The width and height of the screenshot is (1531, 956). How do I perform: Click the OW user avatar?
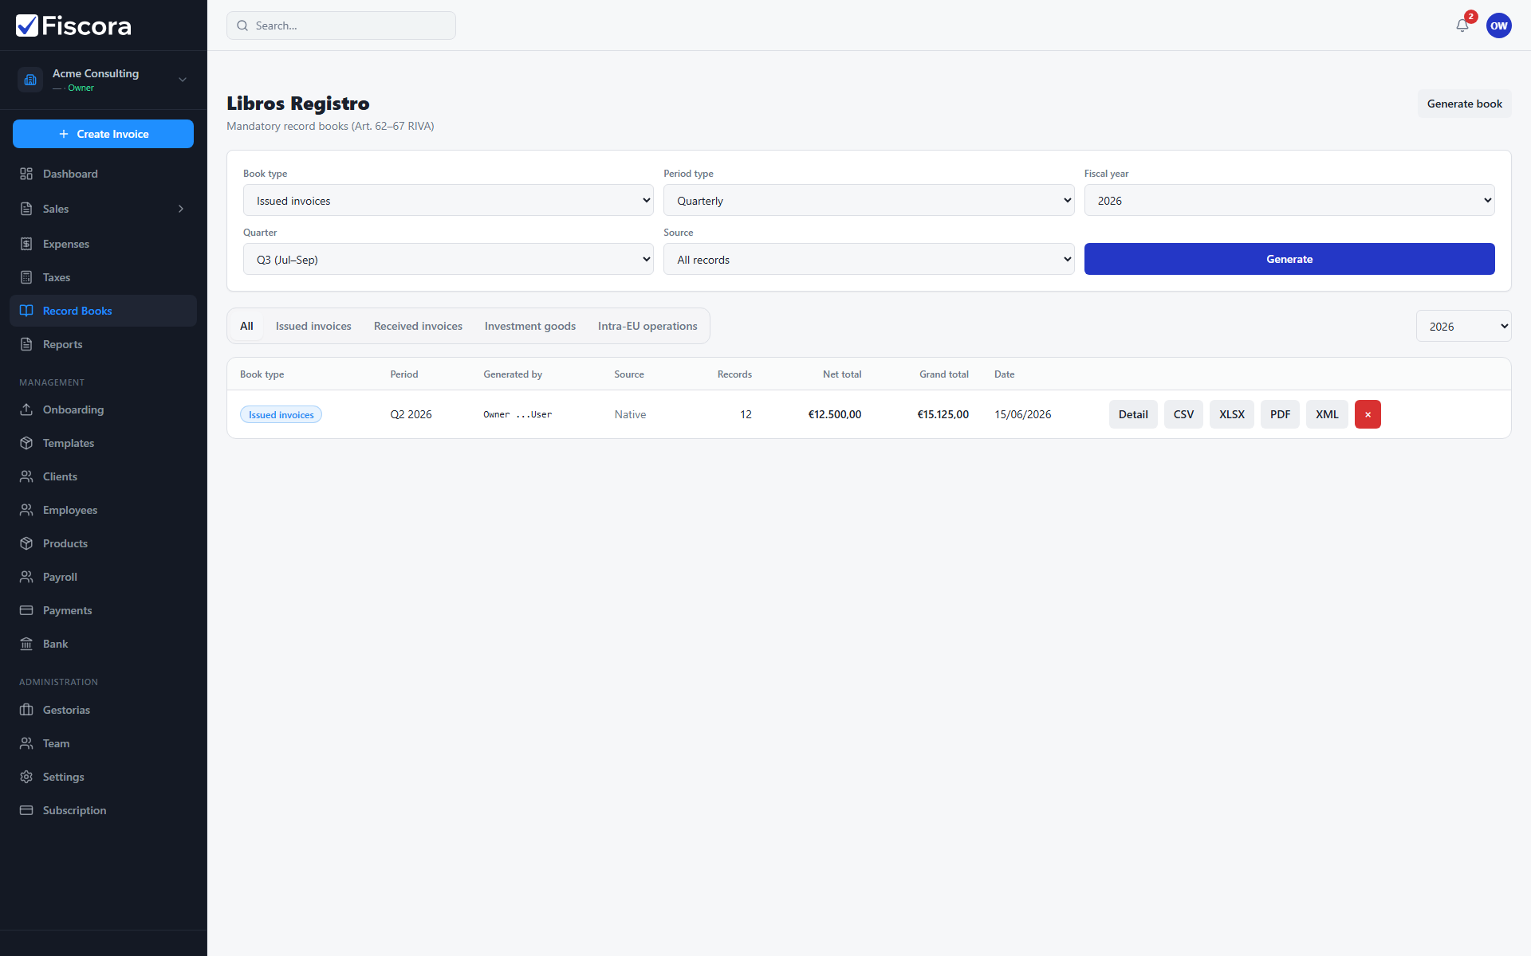[x=1498, y=25]
